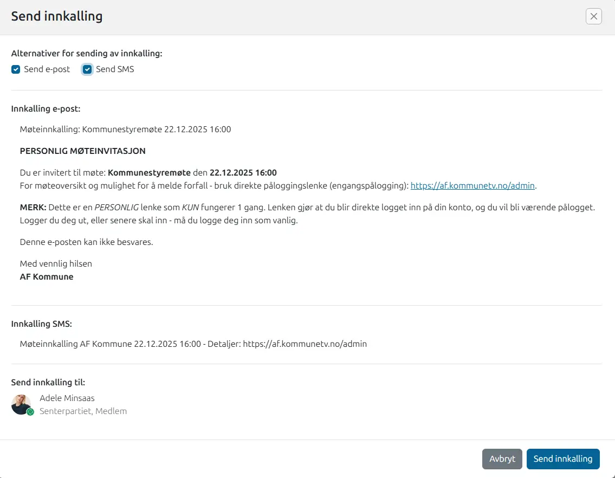The width and height of the screenshot is (615, 478).
Task: Click the 'Innkalling SMS:' heading
Action: [42, 324]
